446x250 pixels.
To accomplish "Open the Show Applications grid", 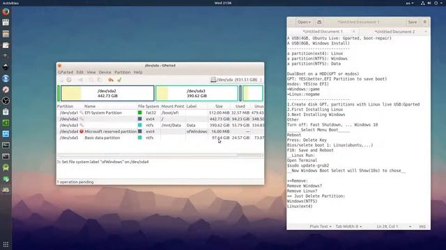I will tap(6, 244).
